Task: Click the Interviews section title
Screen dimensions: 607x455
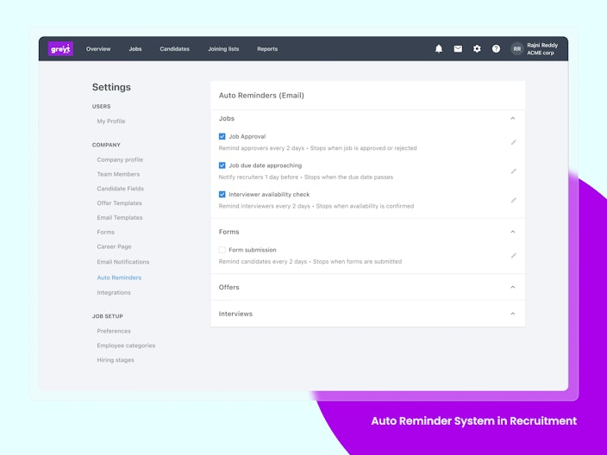Action: (235, 314)
